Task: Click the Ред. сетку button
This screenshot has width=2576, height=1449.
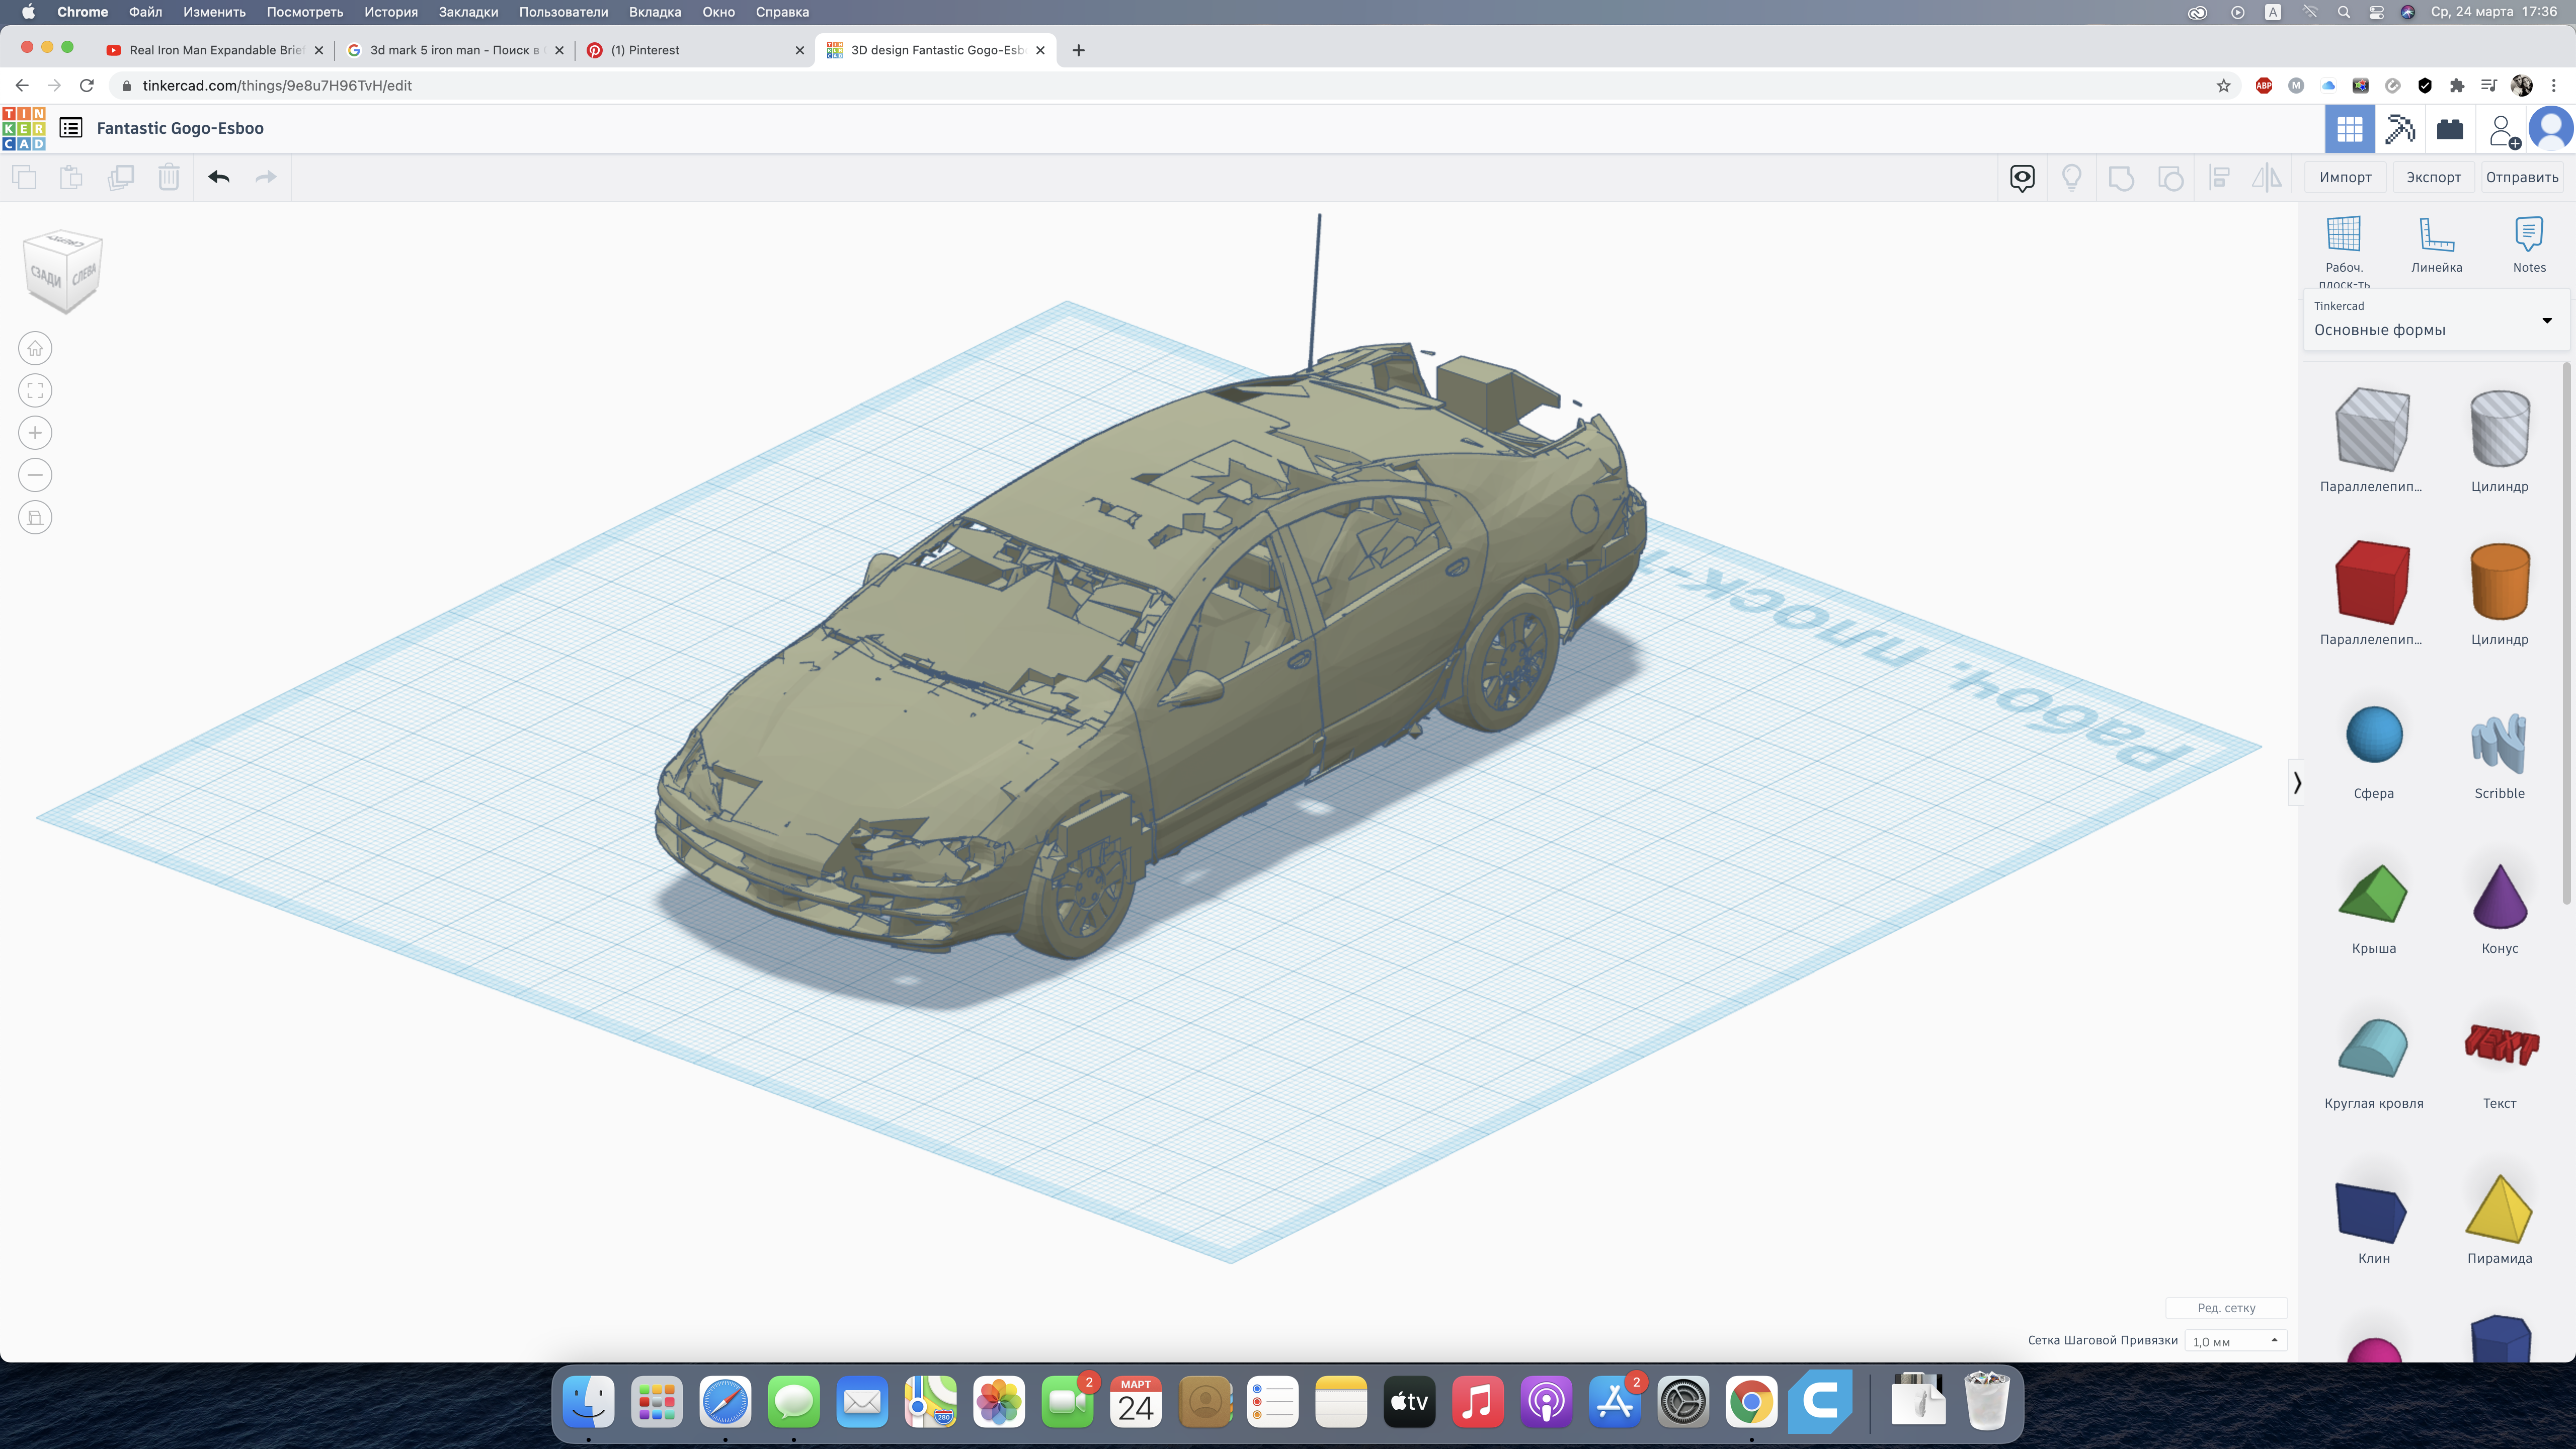Action: click(2226, 1308)
